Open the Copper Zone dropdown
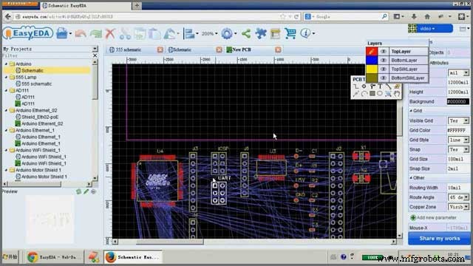This screenshot has width=473, height=266. tap(458, 207)
